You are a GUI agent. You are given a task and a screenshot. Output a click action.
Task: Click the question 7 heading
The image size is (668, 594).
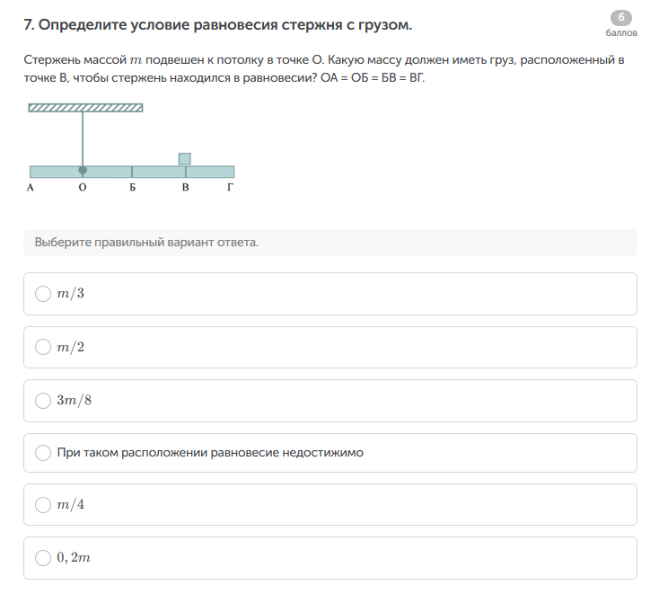coord(218,25)
